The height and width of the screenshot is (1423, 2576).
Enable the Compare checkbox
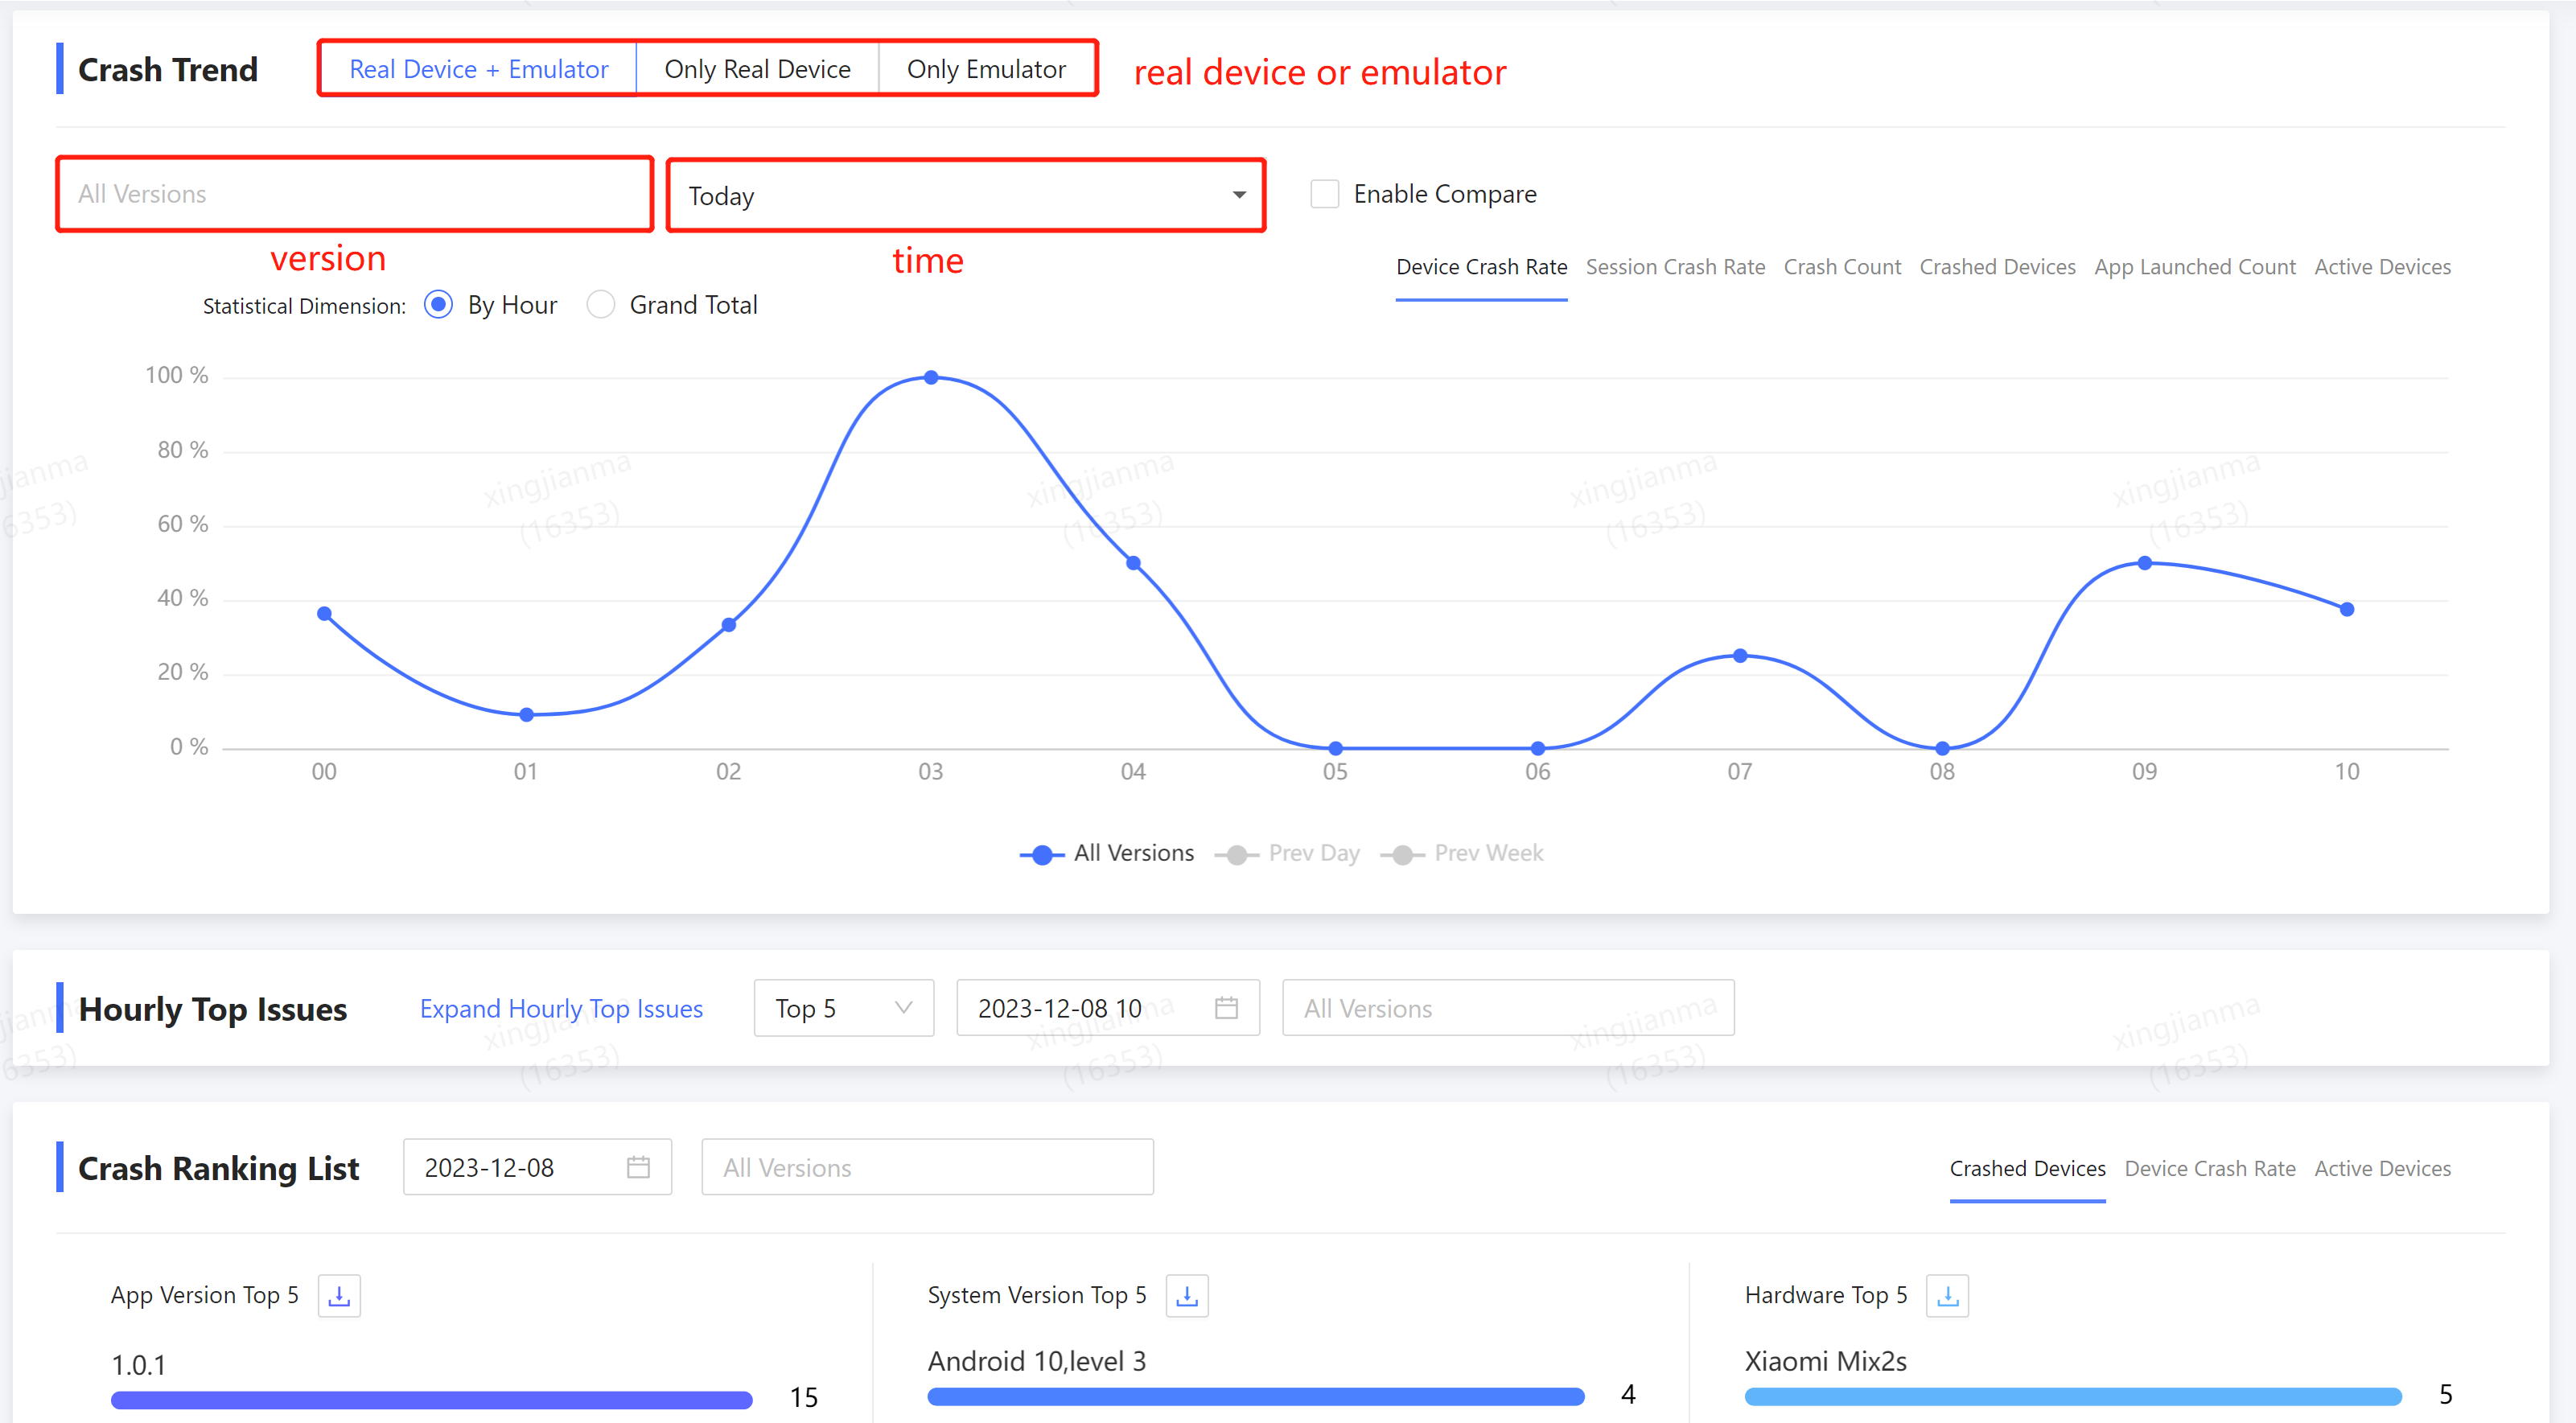pos(1324,194)
